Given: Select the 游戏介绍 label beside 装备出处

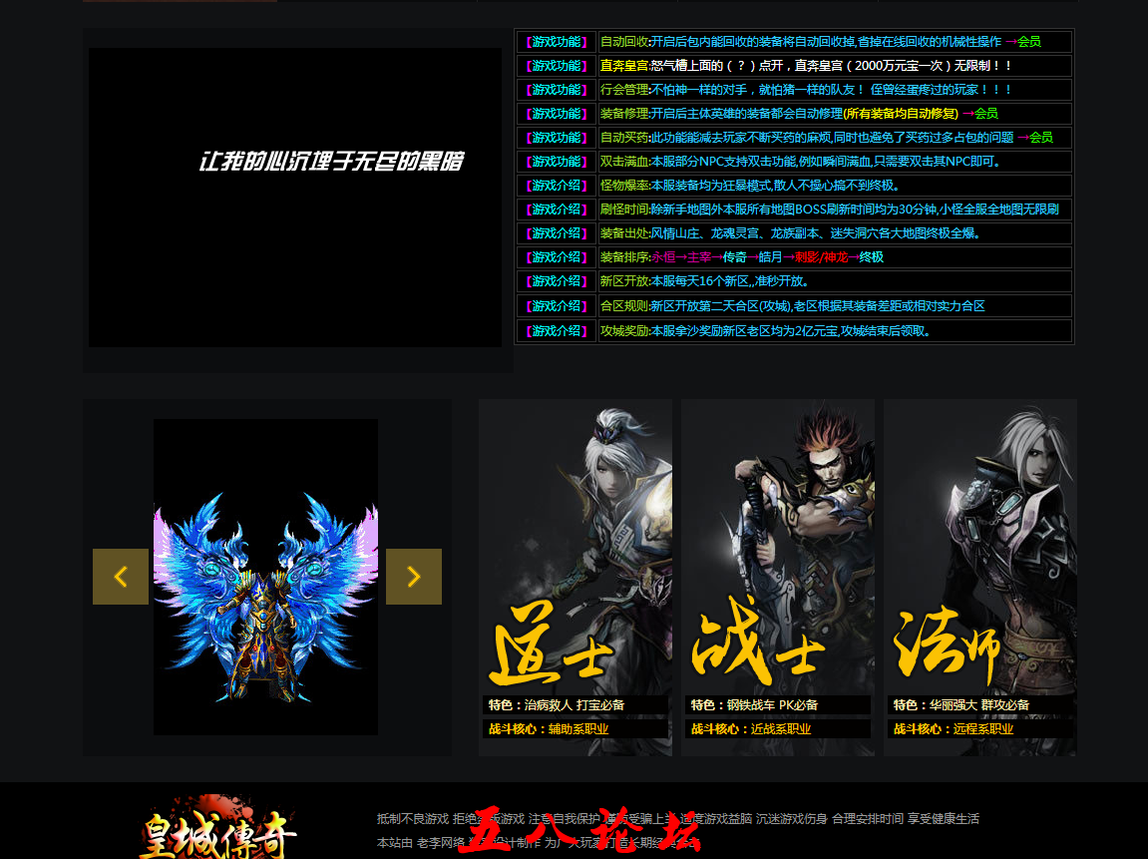Looking at the screenshot, I should click(x=555, y=232).
